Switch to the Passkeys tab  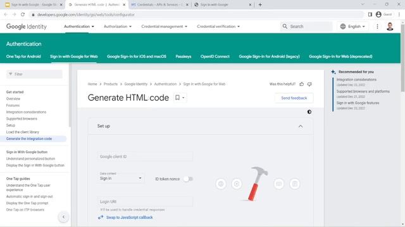tap(184, 56)
